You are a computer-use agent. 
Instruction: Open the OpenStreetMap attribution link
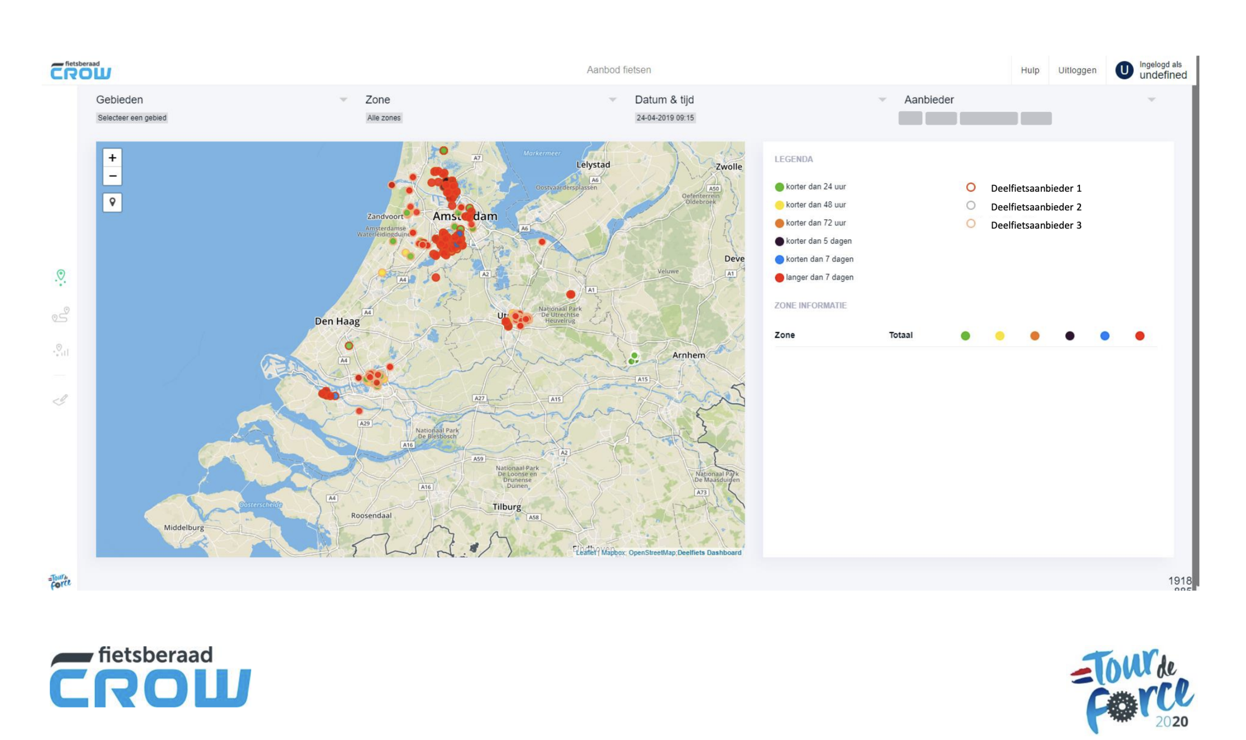(651, 553)
